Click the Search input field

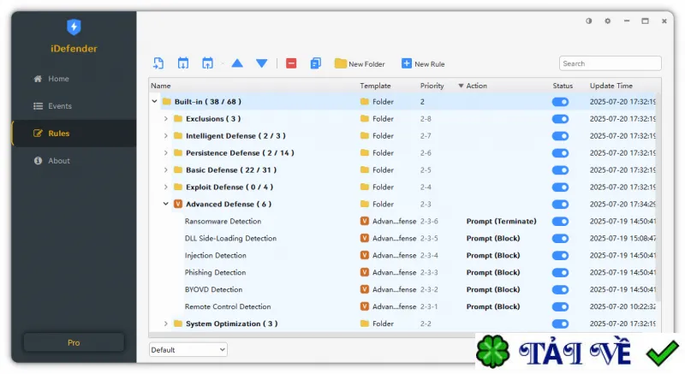click(610, 63)
